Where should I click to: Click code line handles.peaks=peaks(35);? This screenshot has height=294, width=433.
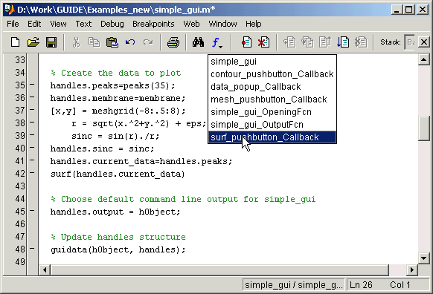coord(112,85)
